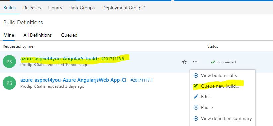Click the PS avatar beside Angular5-build
The height and width of the screenshot is (126, 273).
[9, 62]
